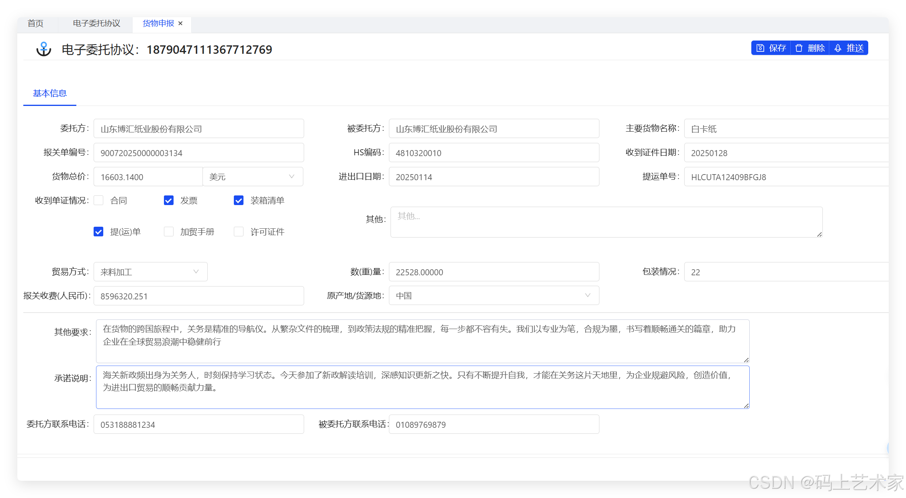The width and height of the screenshot is (906, 498).
Task: Click the anchor logo icon
Action: point(44,49)
